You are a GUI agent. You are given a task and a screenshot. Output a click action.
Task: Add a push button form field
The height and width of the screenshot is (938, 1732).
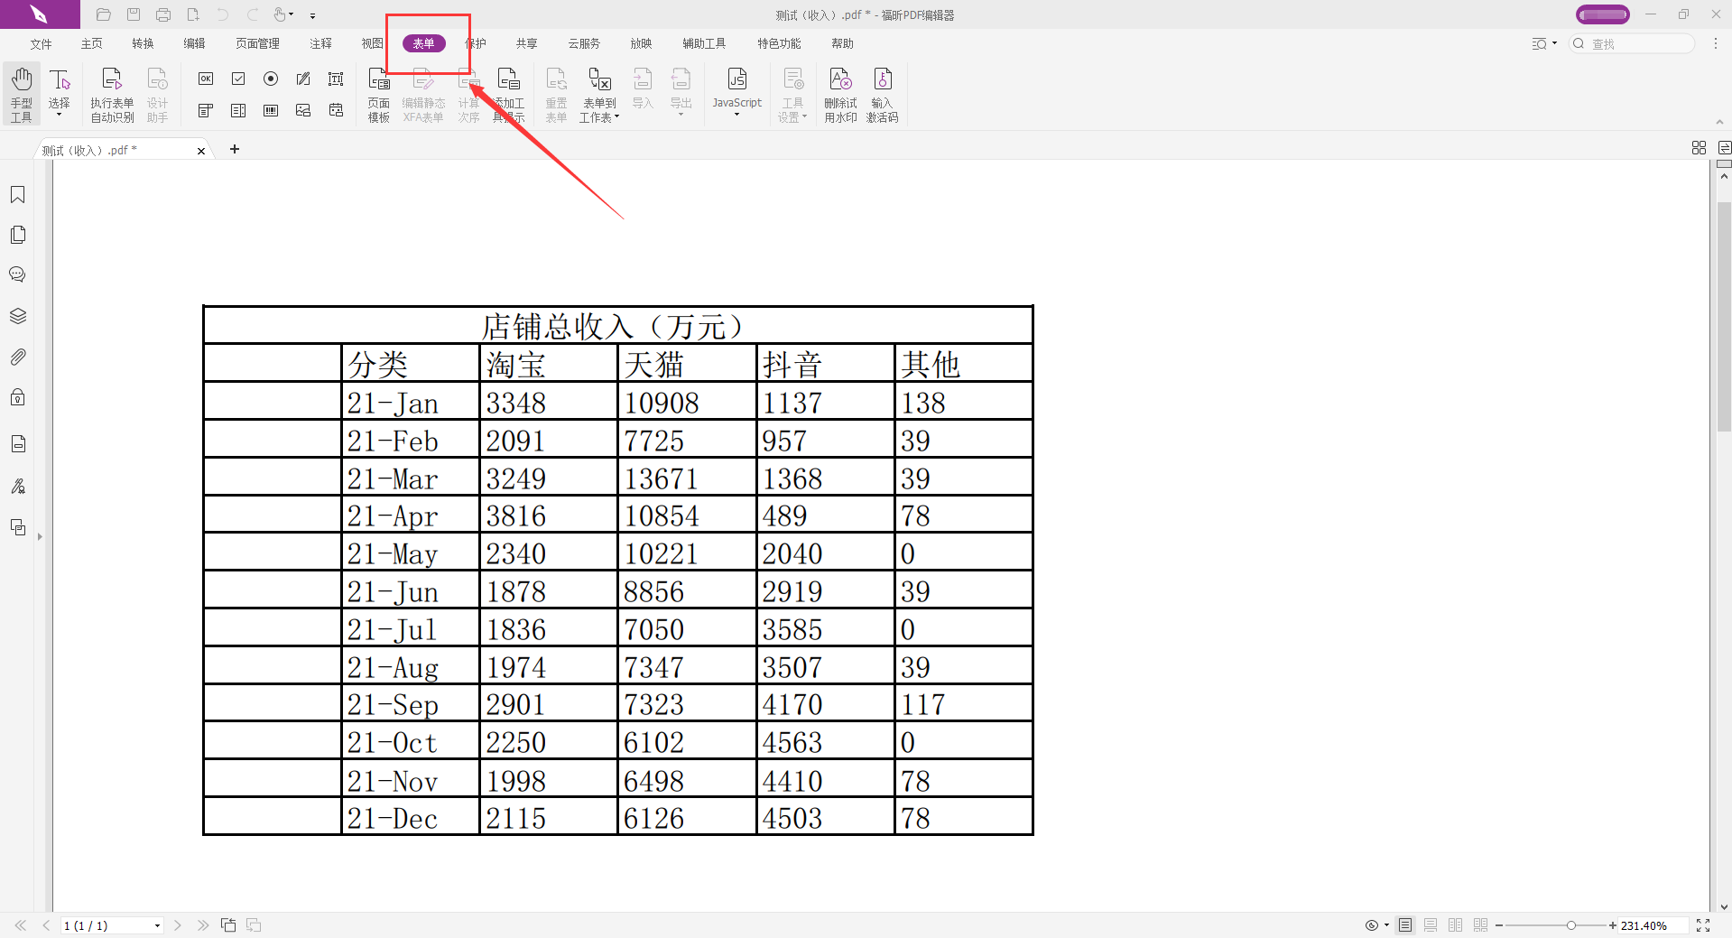206,79
